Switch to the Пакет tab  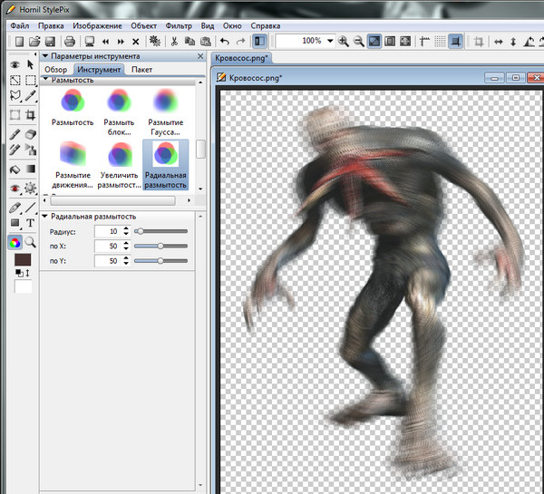(141, 69)
